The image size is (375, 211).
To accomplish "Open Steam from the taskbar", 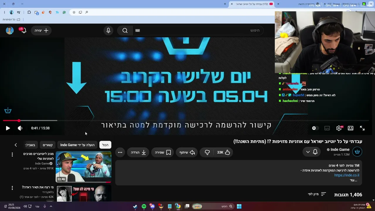I will coord(135,206).
